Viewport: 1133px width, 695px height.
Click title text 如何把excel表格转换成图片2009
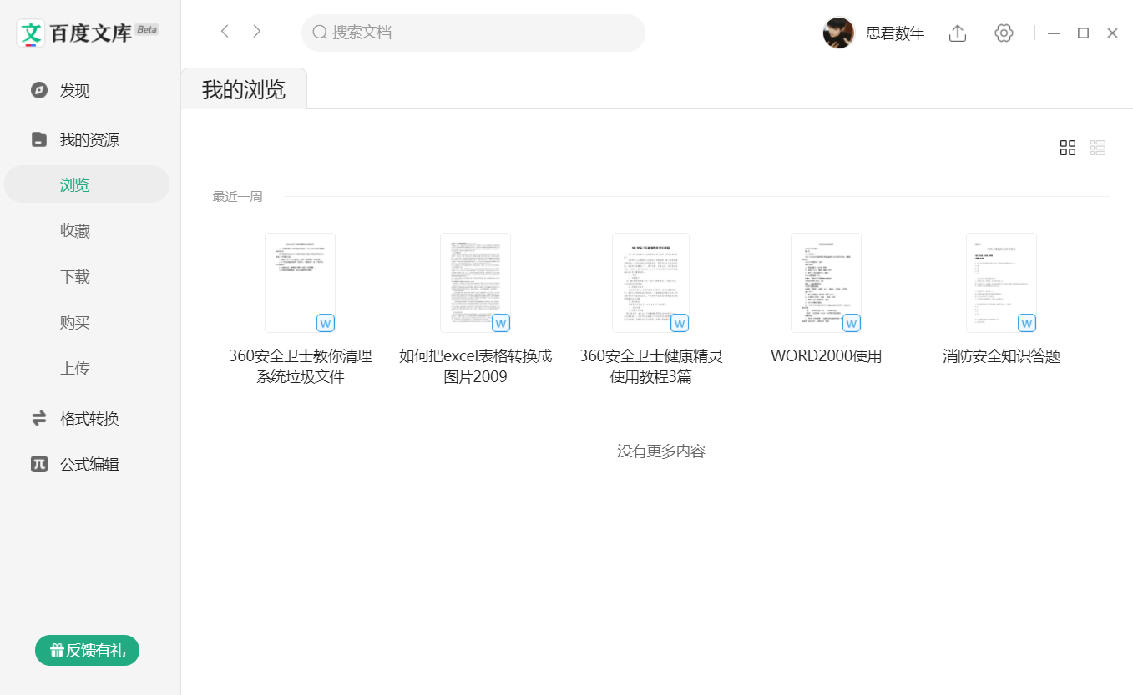476,366
